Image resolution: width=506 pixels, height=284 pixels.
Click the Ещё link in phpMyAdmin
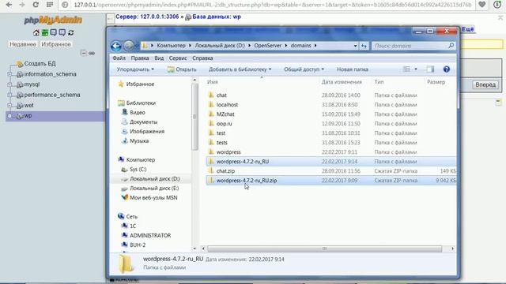[467, 29]
